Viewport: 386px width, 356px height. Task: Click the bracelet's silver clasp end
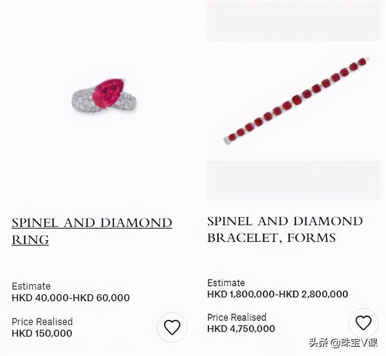227,141
